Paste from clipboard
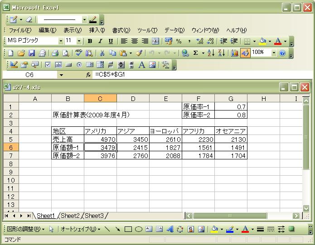 pos(123,53)
